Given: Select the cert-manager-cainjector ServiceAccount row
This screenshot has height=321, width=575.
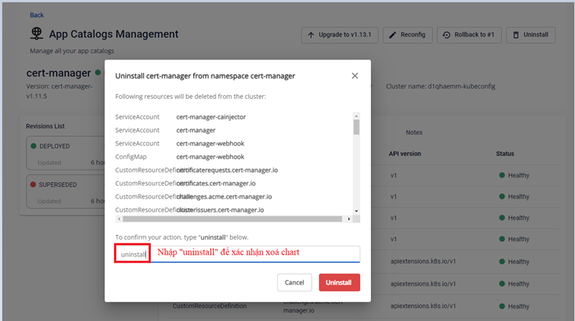Looking at the screenshot, I should coord(210,116).
